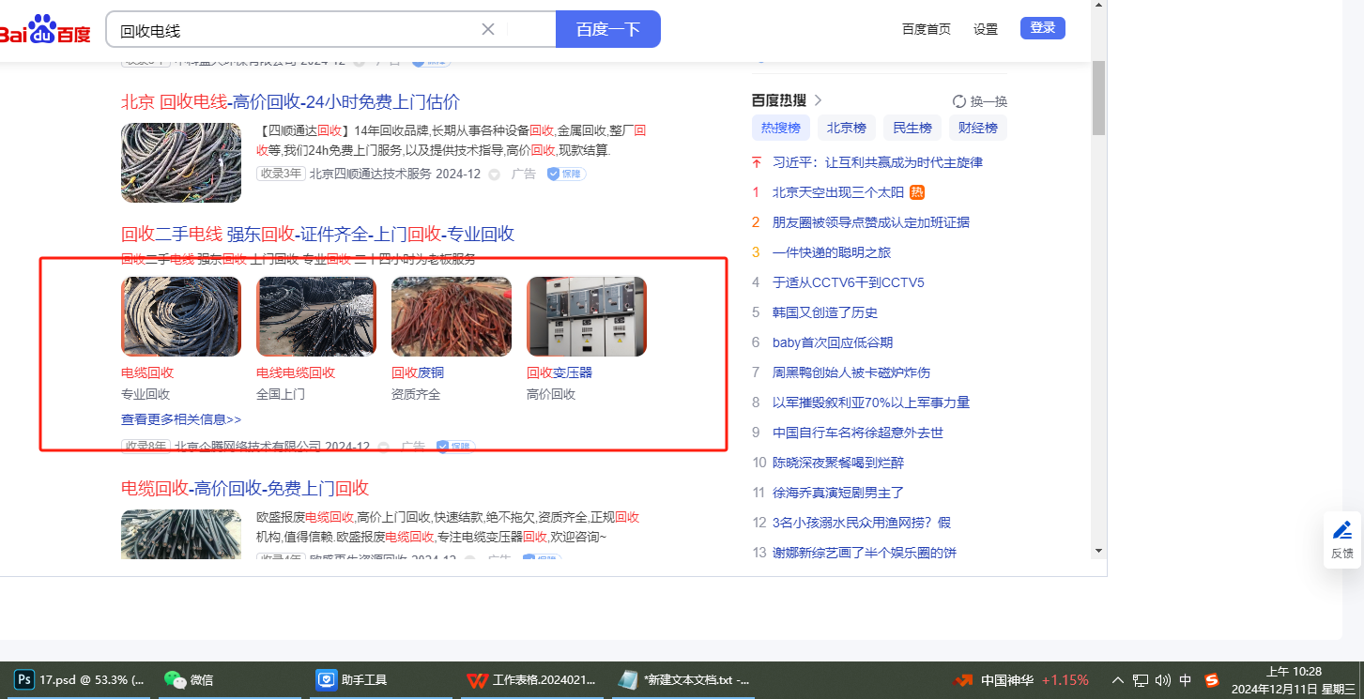Click the volume speaker icon in the tray
The height and width of the screenshot is (699, 1364).
1163,680
